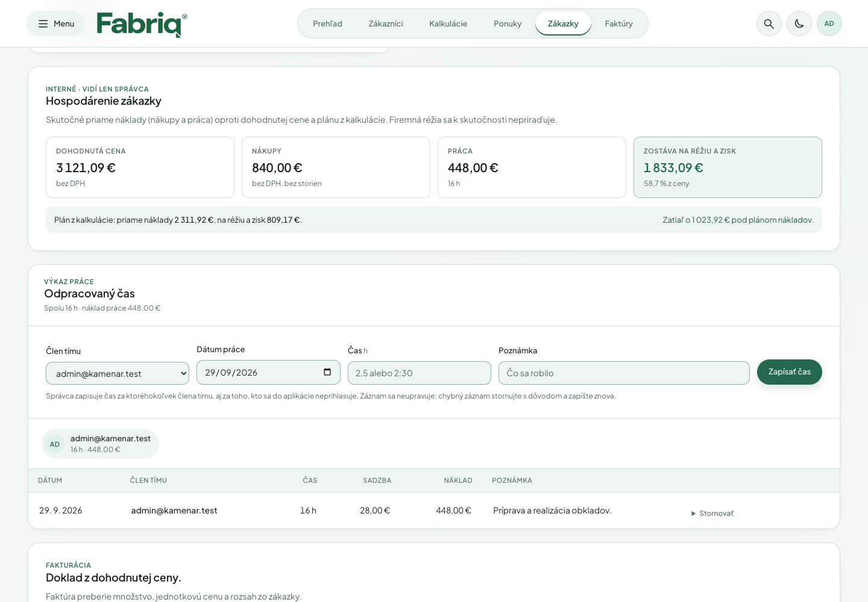Toggle dark mode moon icon
Viewport: 868px width, 602px height.
799,23
